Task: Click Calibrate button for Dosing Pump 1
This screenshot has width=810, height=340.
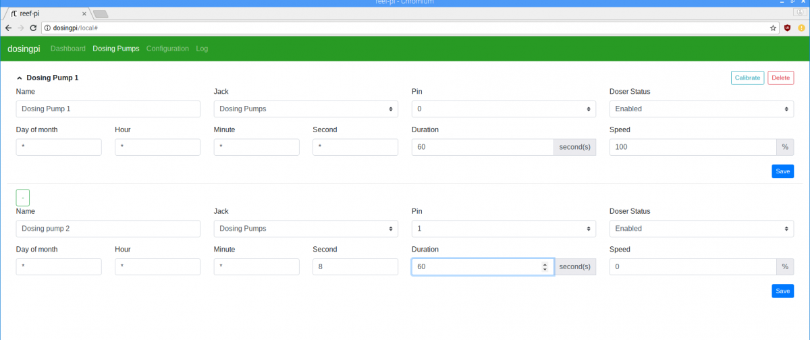Action: click(747, 78)
